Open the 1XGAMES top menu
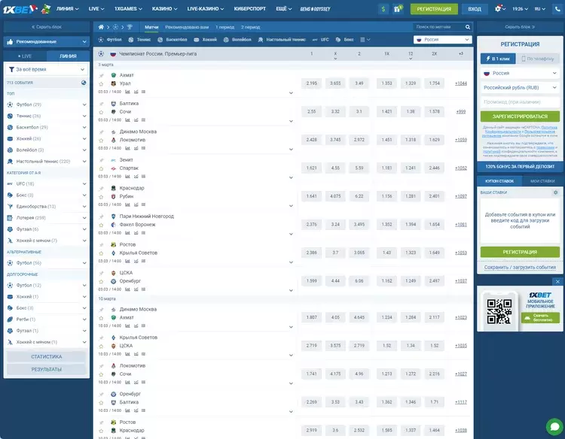Screen dimensions: 565x439 pos(128,9)
